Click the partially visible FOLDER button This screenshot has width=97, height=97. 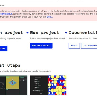tap(4, 48)
